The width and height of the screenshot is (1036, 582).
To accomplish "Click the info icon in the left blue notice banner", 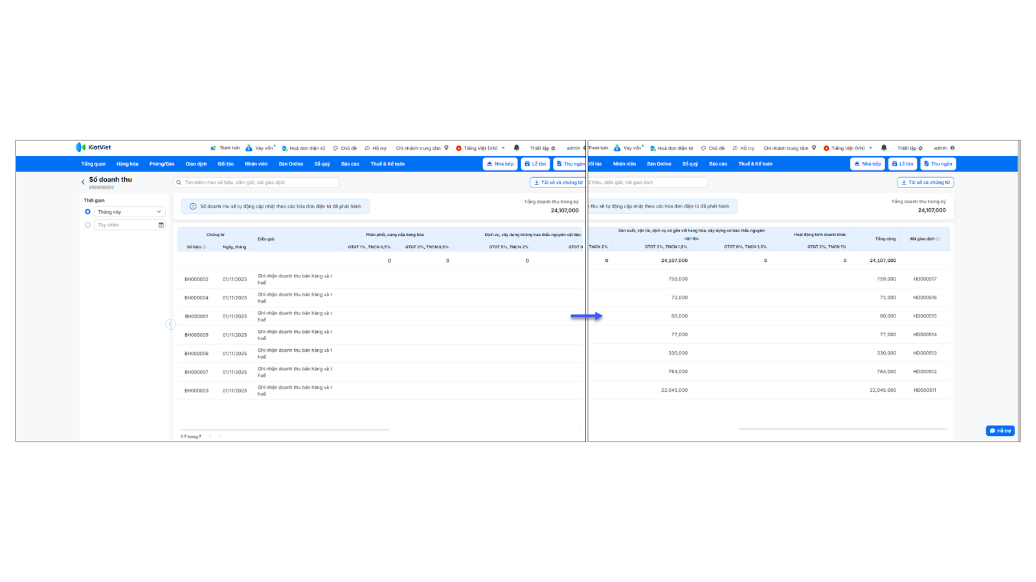I will coord(193,206).
